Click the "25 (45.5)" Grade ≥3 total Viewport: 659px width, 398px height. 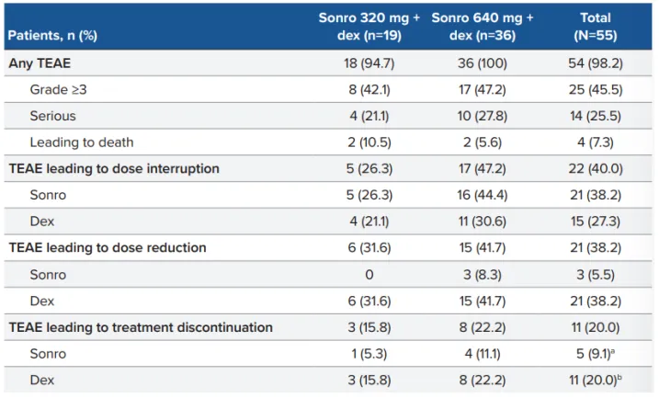pyautogui.click(x=595, y=90)
